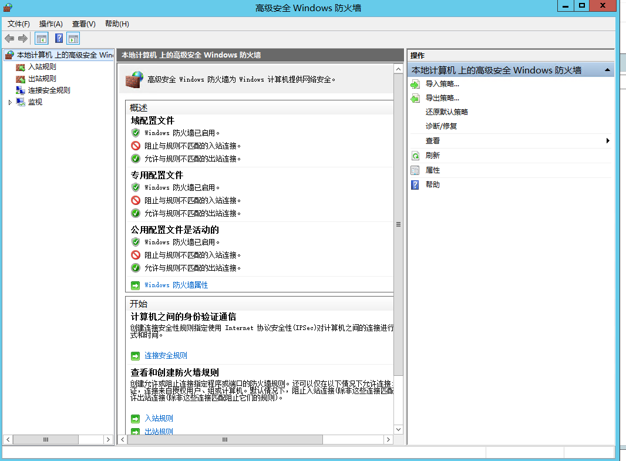Click the green arrow icon beside 连接安全规则 link
This screenshot has height=461, width=626.
135,356
